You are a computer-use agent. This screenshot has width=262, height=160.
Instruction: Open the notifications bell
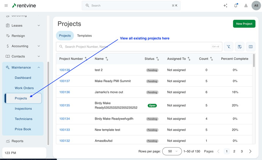[x=236, y=6]
